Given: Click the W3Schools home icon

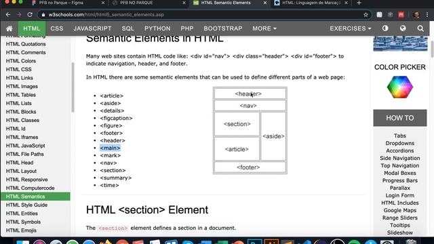Looking at the screenshot, I should (9, 28).
